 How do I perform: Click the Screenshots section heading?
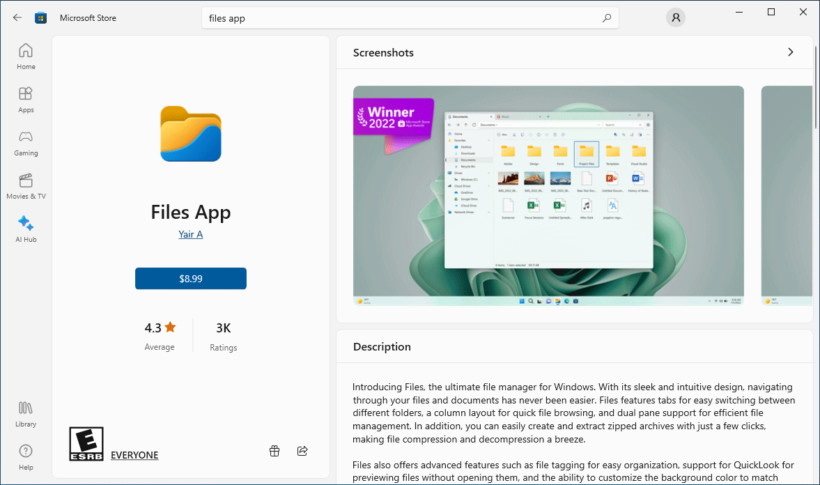383,52
